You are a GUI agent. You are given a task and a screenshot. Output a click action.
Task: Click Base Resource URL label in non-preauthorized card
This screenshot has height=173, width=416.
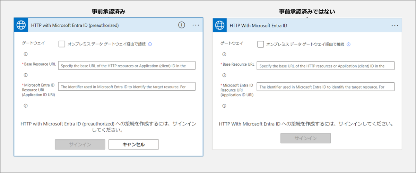pos(239,64)
